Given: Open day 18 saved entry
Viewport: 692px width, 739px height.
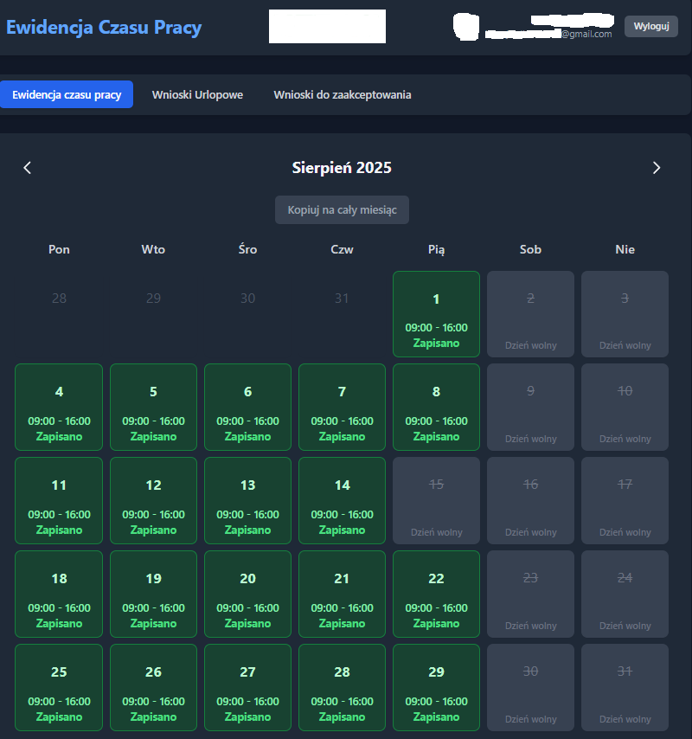Looking at the screenshot, I should pyautogui.click(x=59, y=594).
